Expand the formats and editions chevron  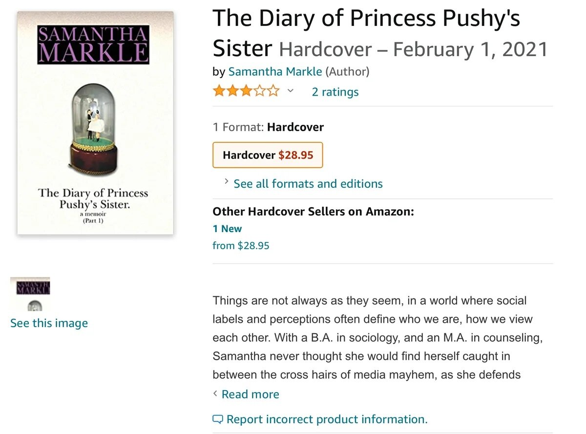click(x=226, y=181)
